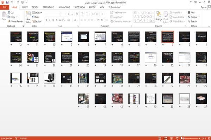The width and height of the screenshot is (211, 140).
Task: Switch to Normal view in status bar
Action: click(160, 138)
